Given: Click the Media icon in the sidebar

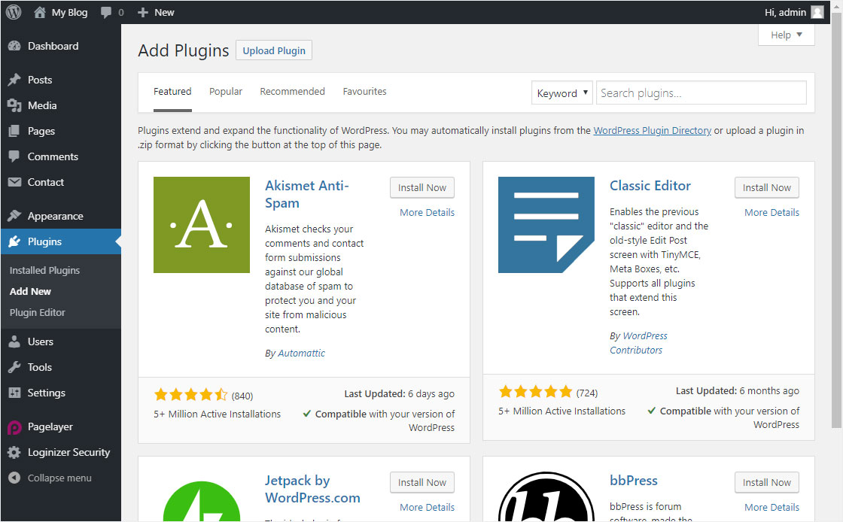Looking at the screenshot, I should [14, 105].
